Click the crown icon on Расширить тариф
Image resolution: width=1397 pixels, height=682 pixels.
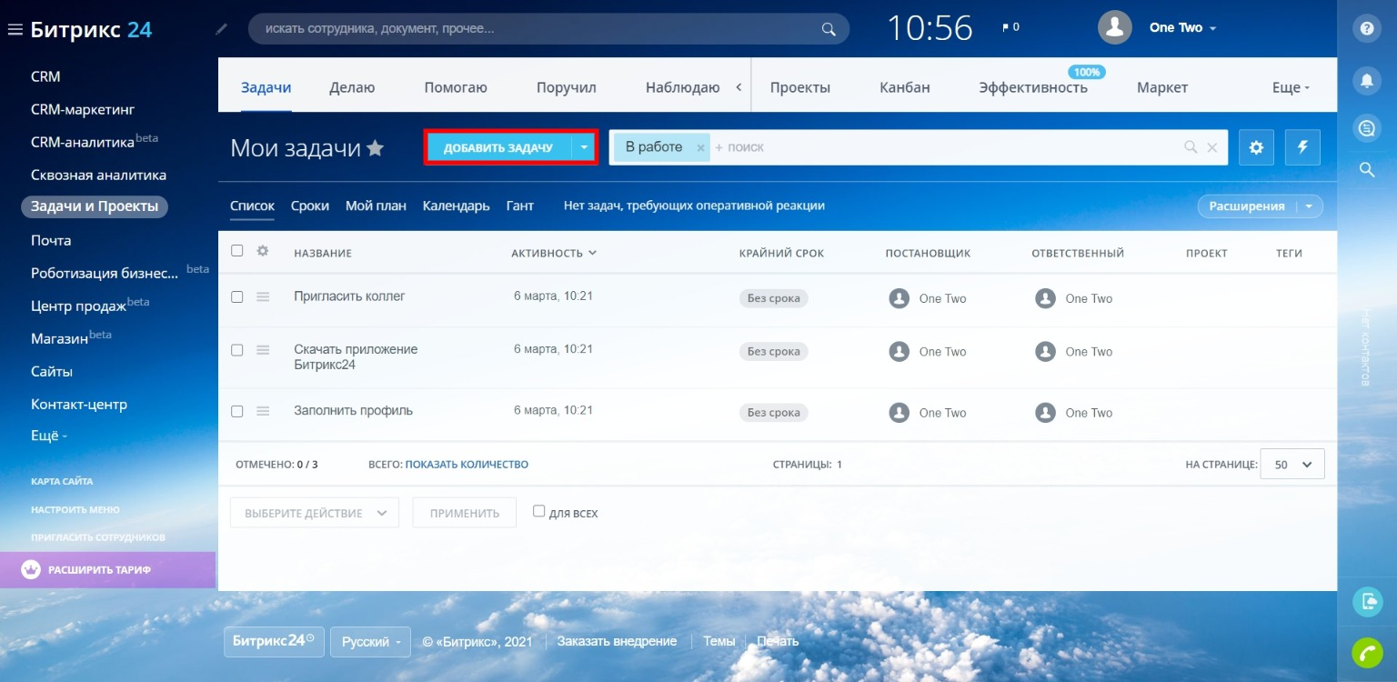(31, 570)
